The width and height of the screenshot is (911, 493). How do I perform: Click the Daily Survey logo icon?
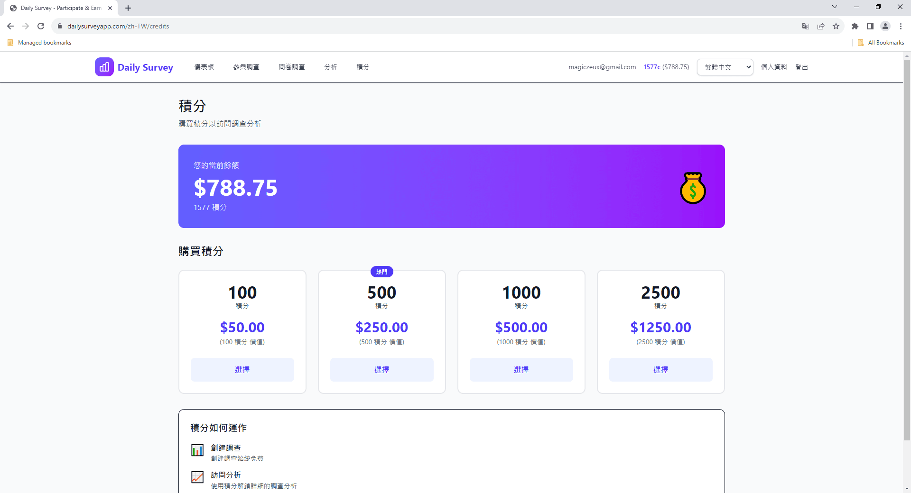coord(104,67)
